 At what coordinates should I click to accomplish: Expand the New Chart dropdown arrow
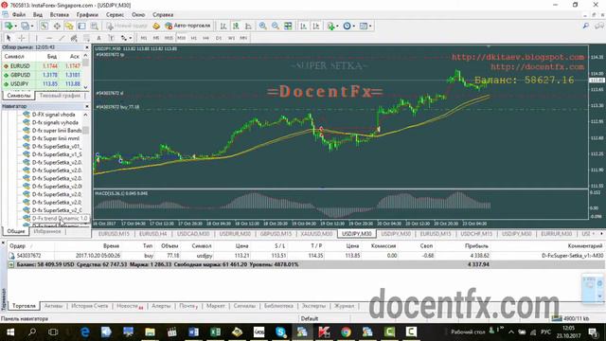pyautogui.click(x=15, y=26)
